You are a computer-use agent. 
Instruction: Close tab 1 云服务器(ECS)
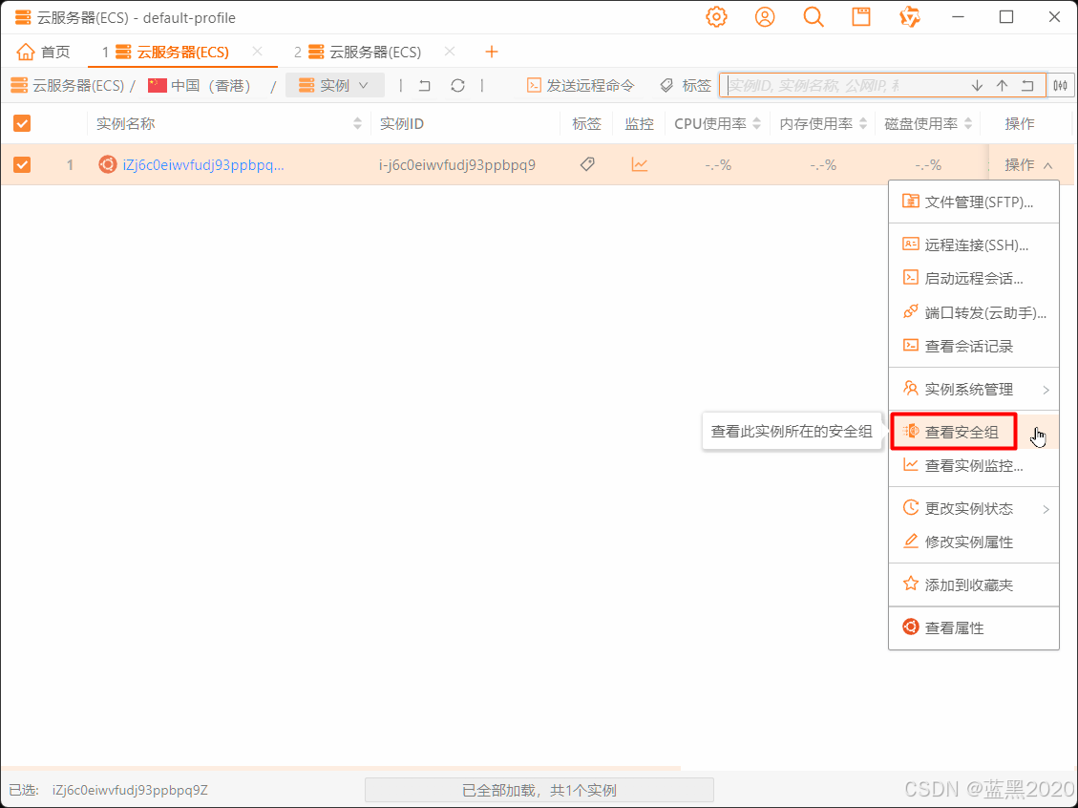pyautogui.click(x=257, y=52)
